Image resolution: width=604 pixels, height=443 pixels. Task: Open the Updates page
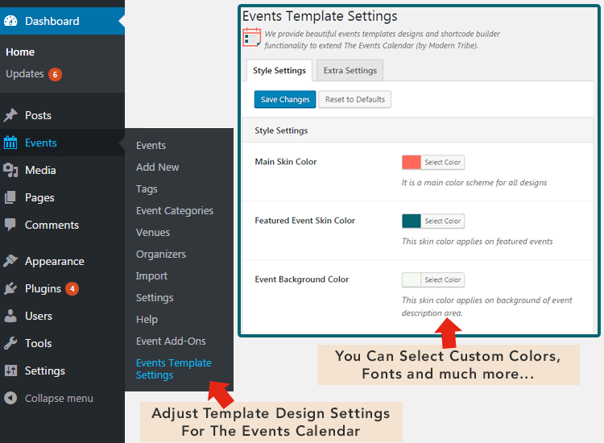(25, 73)
